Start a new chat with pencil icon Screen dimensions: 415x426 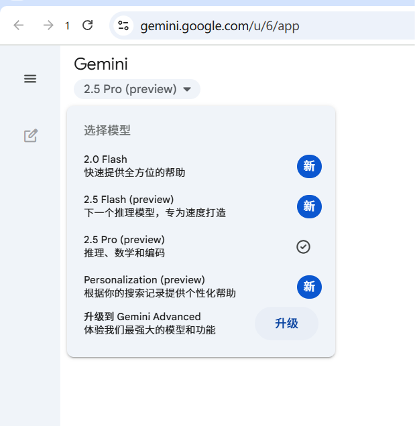coord(31,135)
